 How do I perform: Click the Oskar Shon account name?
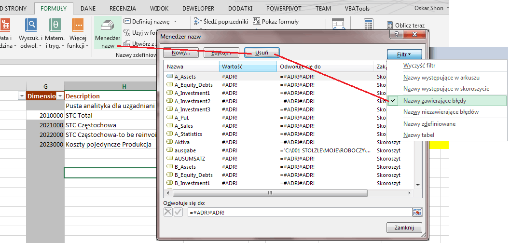pos(428,8)
